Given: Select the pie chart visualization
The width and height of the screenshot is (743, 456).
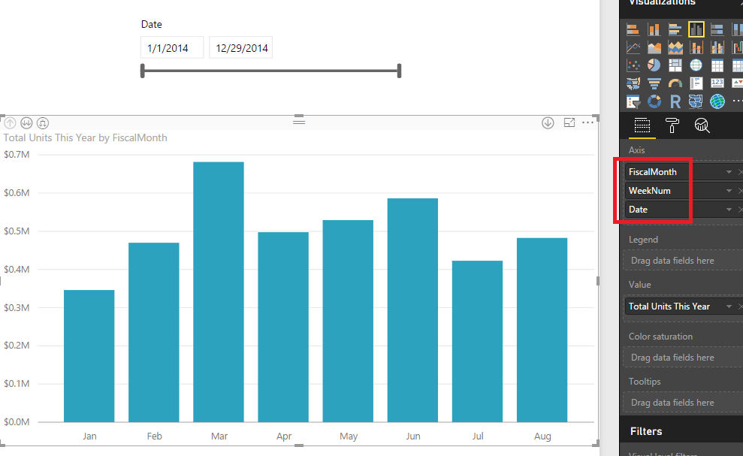Looking at the screenshot, I should point(654,65).
